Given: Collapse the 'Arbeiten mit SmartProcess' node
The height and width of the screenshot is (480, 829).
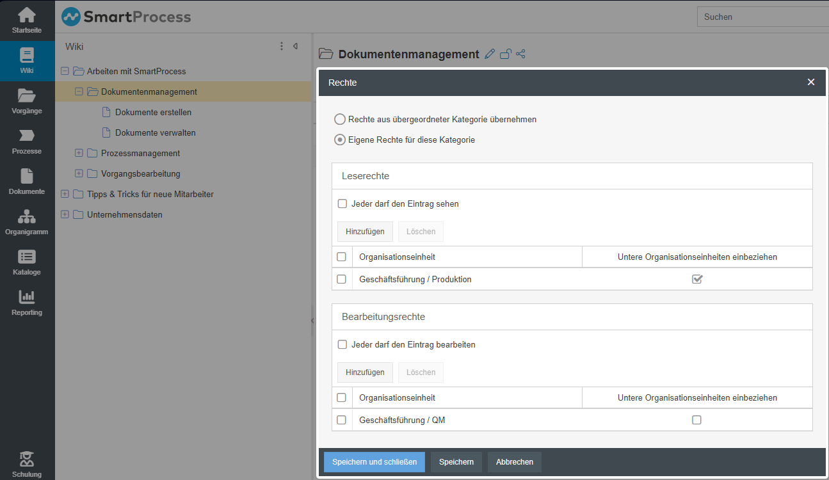Looking at the screenshot, I should click(65, 72).
